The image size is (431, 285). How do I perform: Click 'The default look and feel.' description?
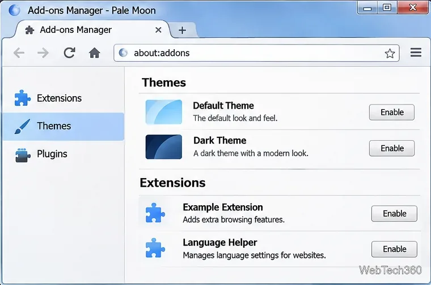[x=235, y=118]
